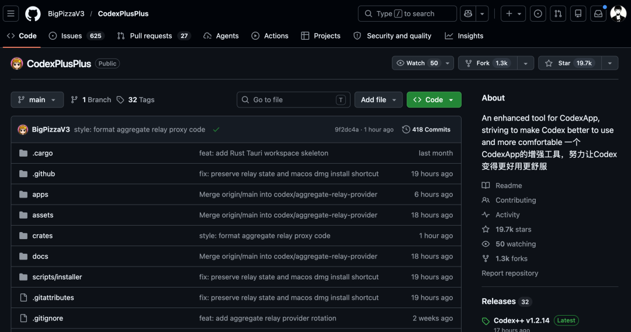Click the docs folder icon
The height and width of the screenshot is (332, 631).
[x=23, y=257]
